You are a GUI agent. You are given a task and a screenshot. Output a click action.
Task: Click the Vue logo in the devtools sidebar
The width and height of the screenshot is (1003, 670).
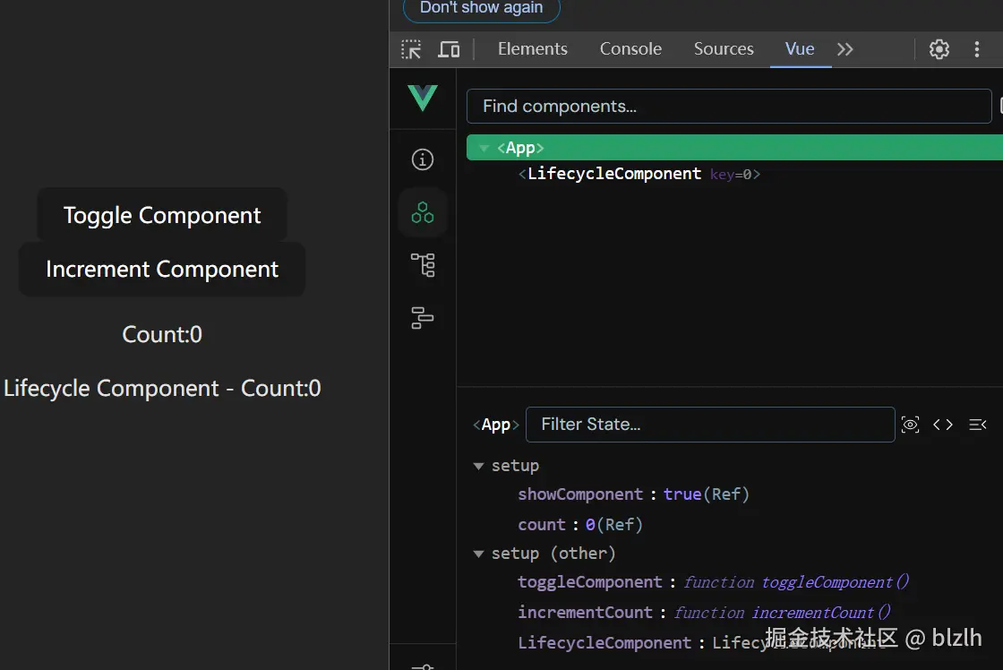(x=423, y=98)
